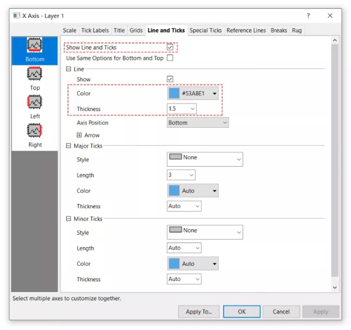Screen dimensions: 351x330
Task: Select the Left axis icon
Action: pyautogui.click(x=35, y=102)
